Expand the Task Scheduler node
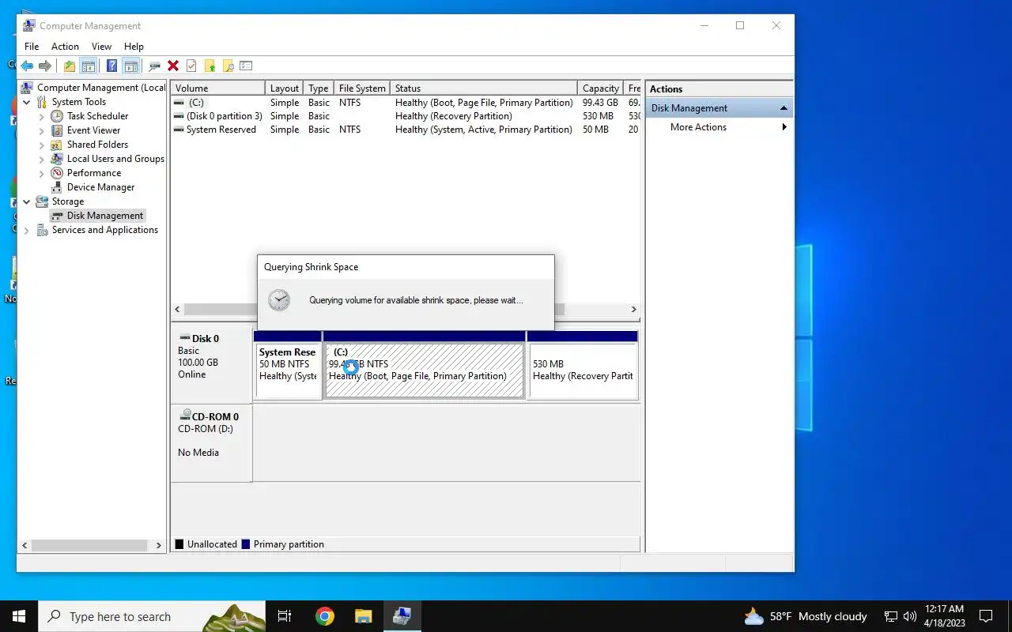Viewport: 1012px width, 632px height. [x=42, y=116]
